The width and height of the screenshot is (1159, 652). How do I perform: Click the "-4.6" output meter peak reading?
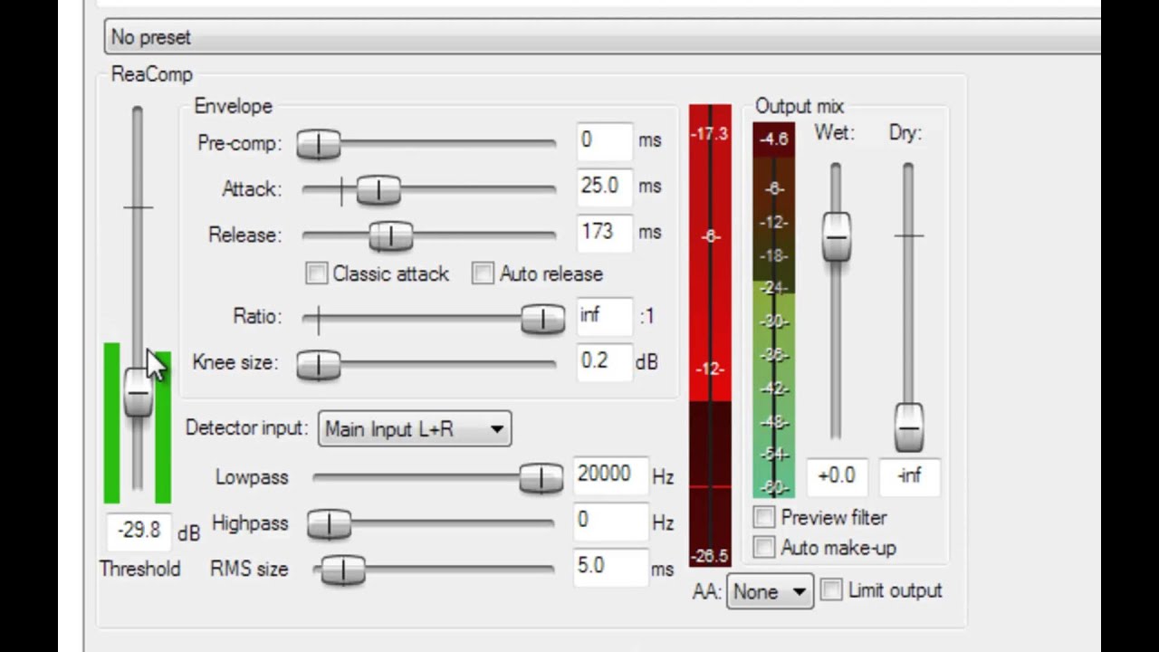pyautogui.click(x=773, y=139)
